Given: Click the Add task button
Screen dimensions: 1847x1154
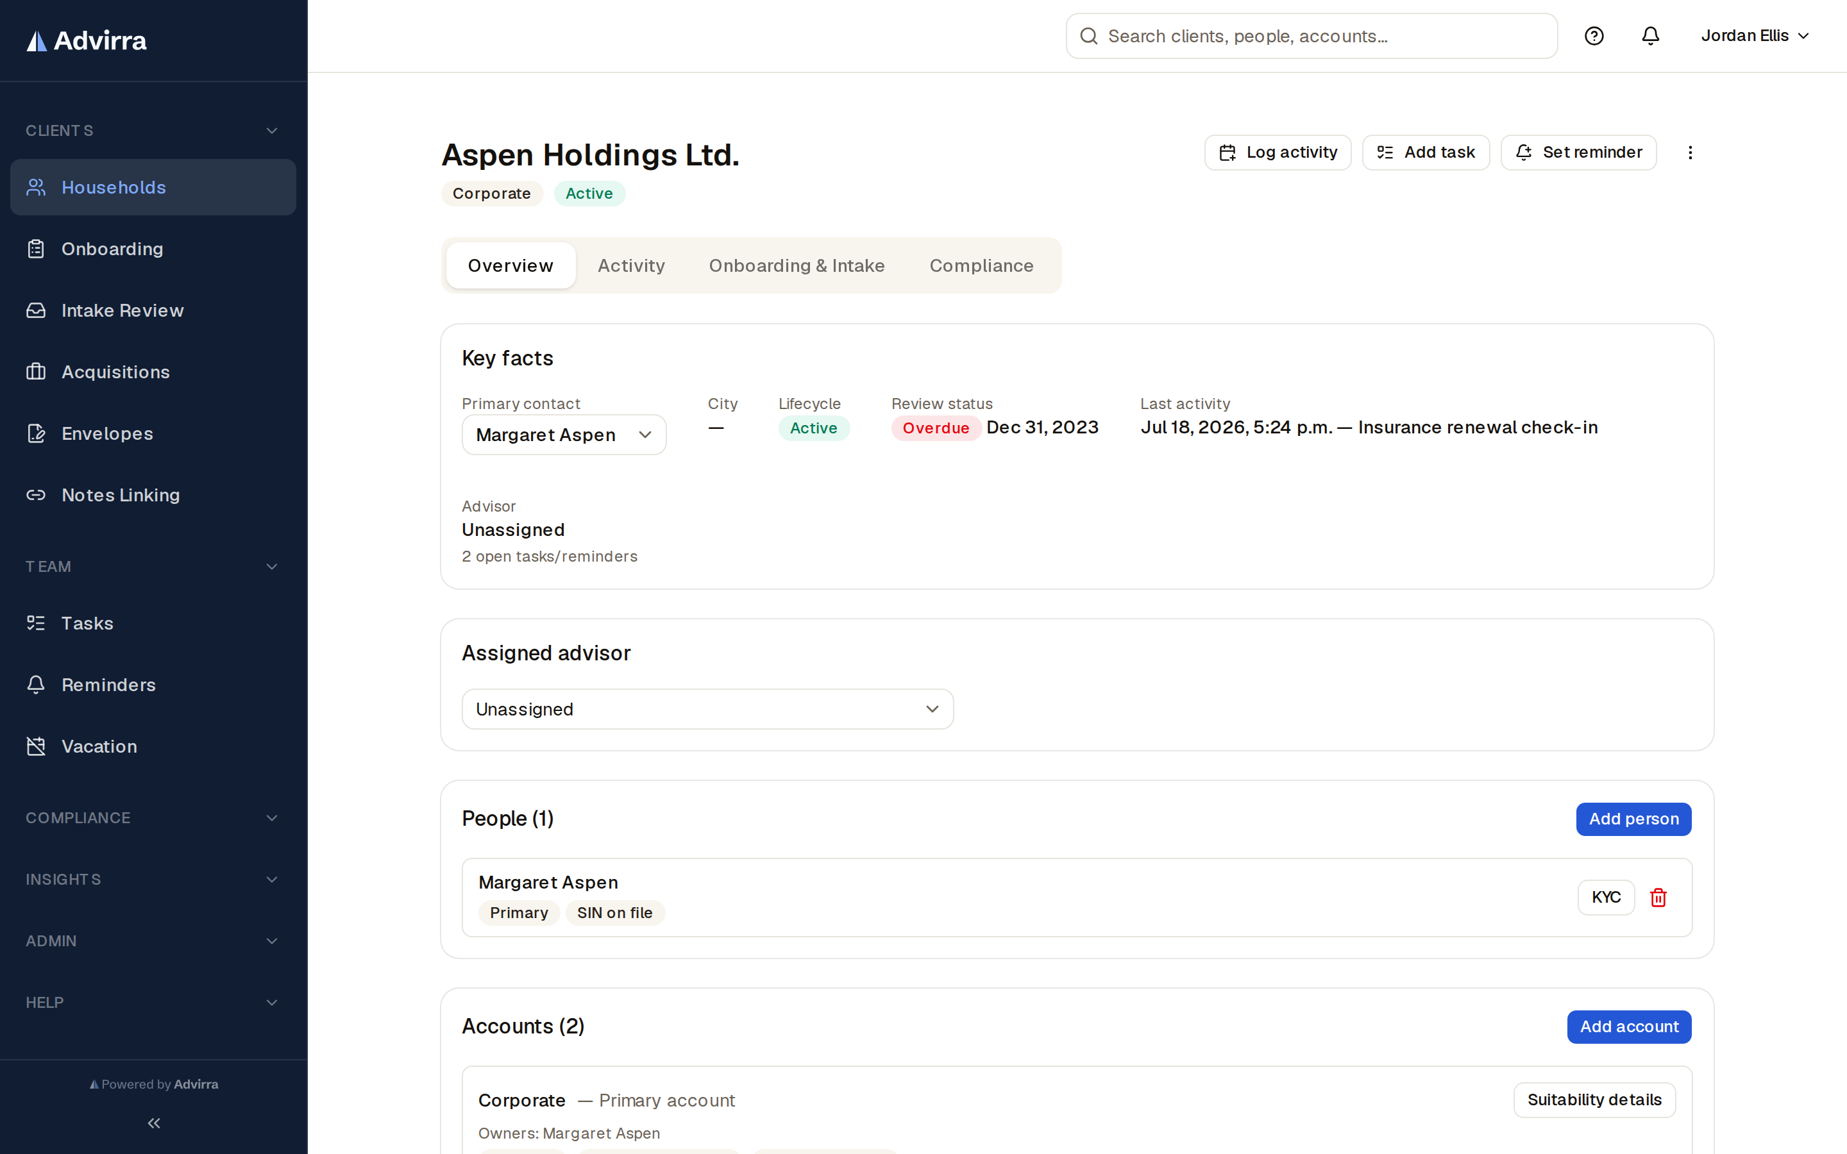Looking at the screenshot, I should tap(1426, 153).
